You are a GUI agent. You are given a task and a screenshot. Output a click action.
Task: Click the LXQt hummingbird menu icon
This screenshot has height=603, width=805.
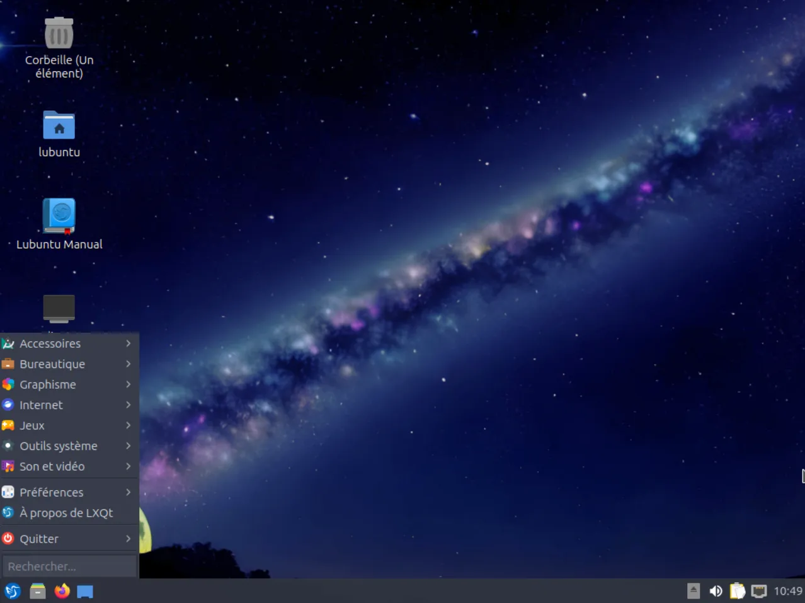(x=13, y=591)
